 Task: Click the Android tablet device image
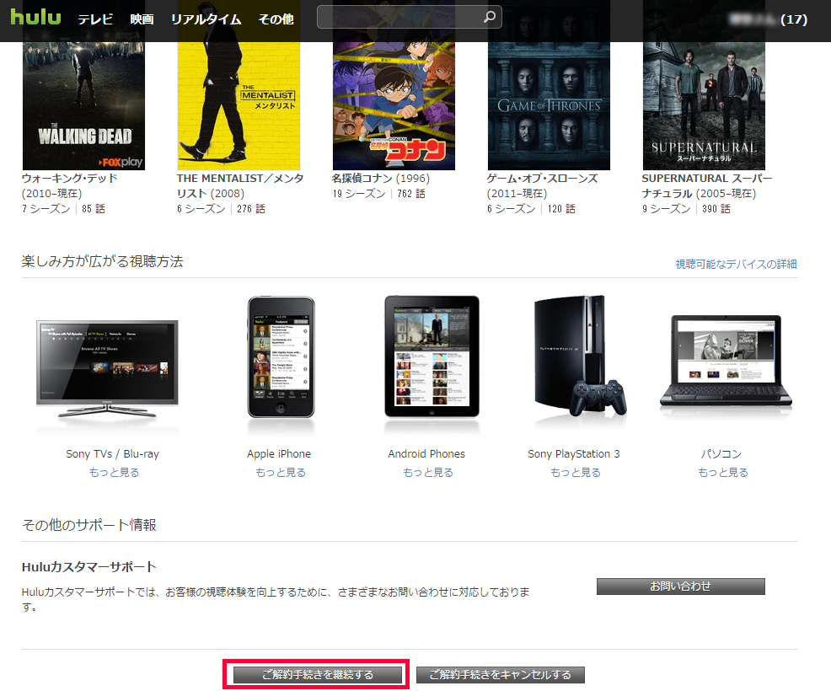coord(432,356)
